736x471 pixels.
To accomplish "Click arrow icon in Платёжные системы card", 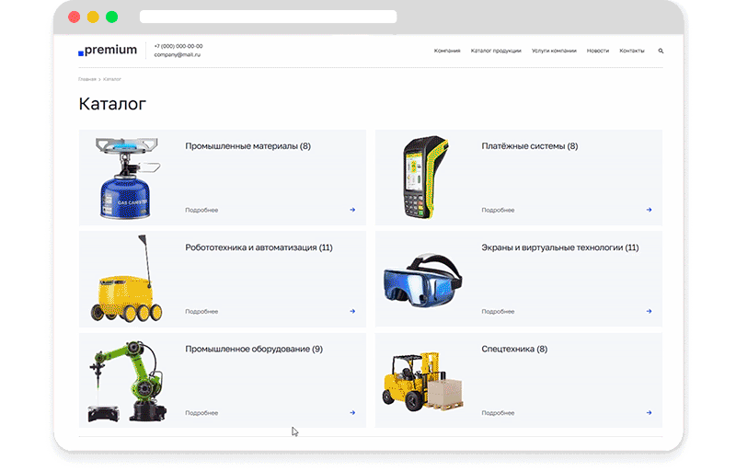I will (x=649, y=210).
